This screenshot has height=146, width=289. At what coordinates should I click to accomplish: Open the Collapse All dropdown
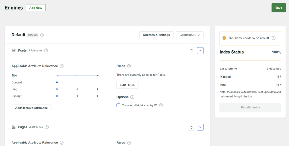click(x=190, y=35)
